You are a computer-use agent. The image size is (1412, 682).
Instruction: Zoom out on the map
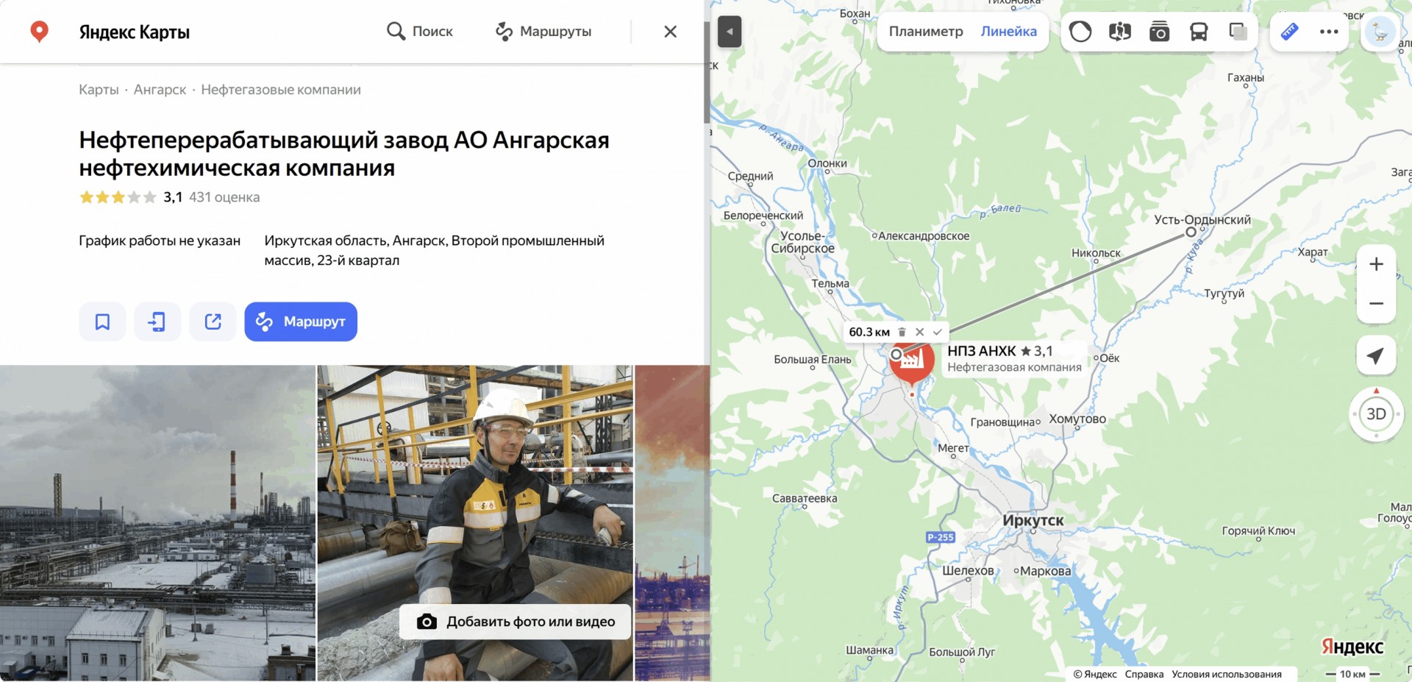point(1376,303)
